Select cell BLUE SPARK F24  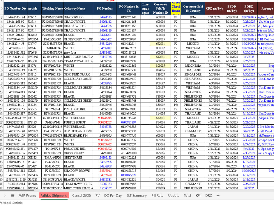pyautogui.click(x=78, y=136)
